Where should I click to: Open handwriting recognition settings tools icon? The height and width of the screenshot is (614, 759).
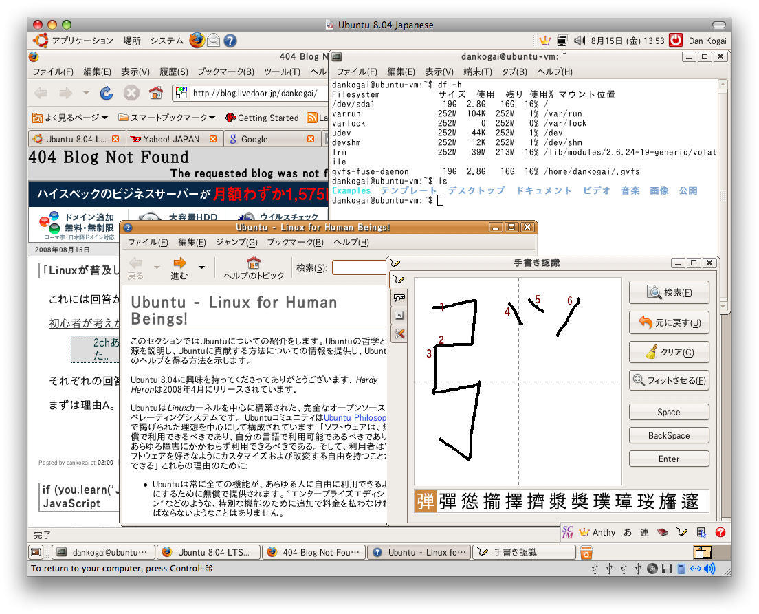coord(399,333)
